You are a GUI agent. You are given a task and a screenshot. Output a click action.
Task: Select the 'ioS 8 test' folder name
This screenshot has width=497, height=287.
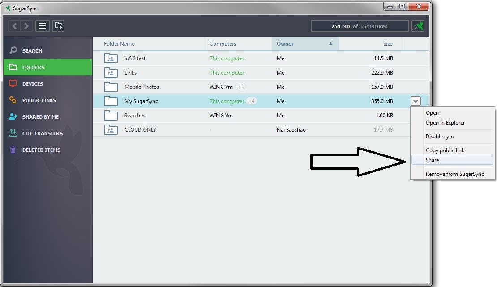point(135,58)
